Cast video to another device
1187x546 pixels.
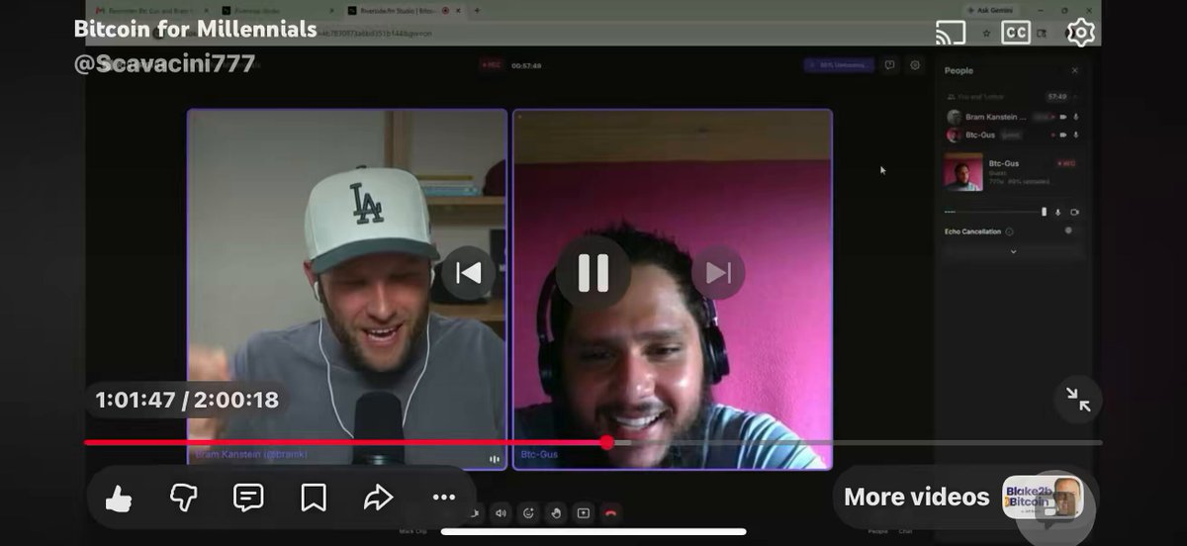(951, 33)
